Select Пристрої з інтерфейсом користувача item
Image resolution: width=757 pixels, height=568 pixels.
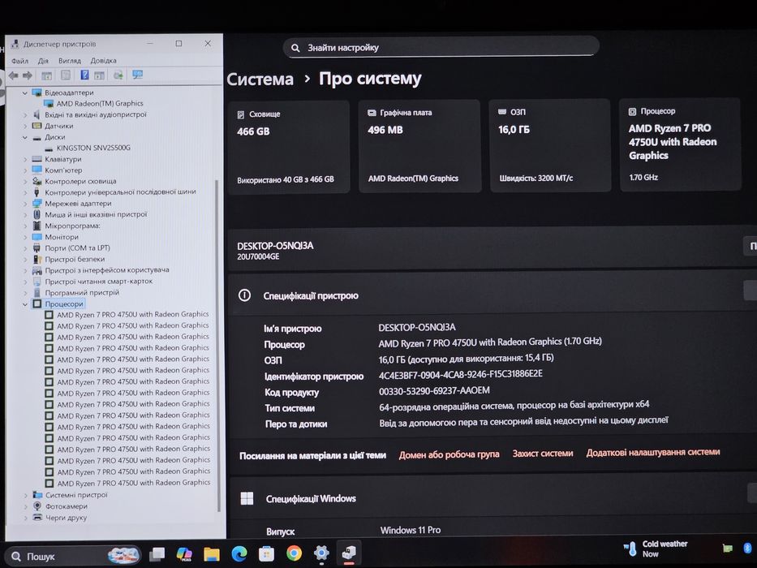(107, 270)
